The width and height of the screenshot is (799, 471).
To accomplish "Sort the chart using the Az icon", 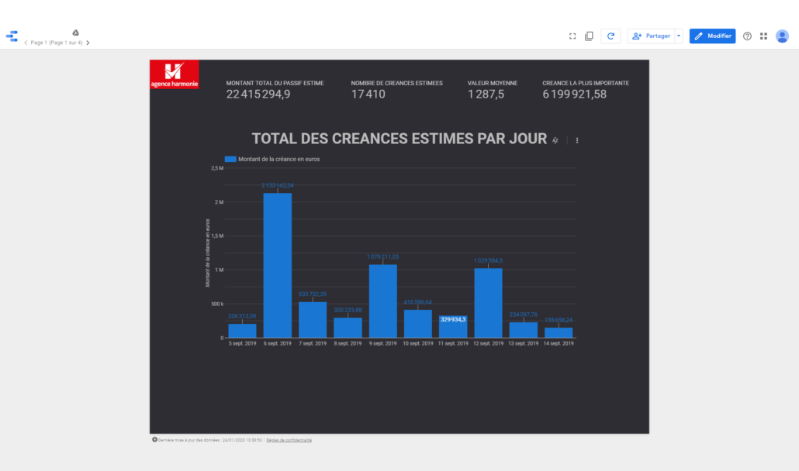I will tap(555, 140).
